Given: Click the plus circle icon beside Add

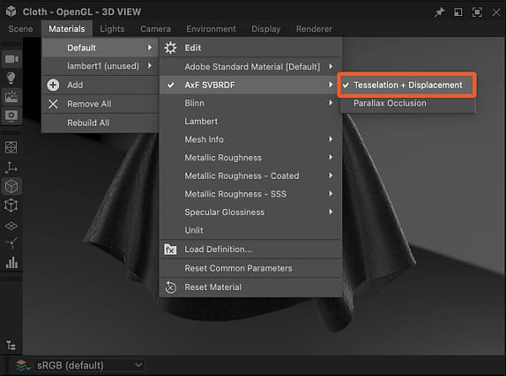Looking at the screenshot, I should click(53, 85).
